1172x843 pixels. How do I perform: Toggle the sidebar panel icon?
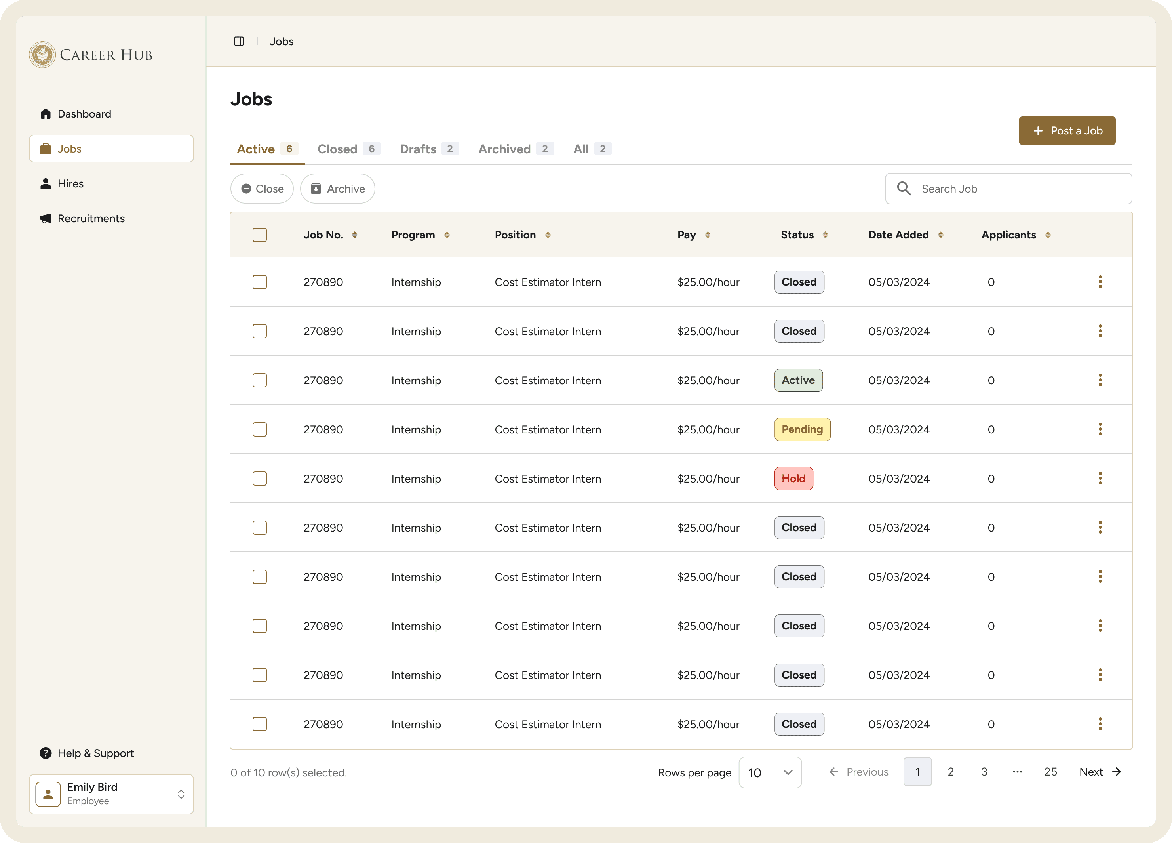tap(239, 41)
